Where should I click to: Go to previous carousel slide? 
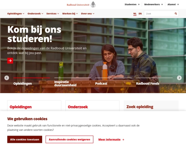(x=7, y=78)
